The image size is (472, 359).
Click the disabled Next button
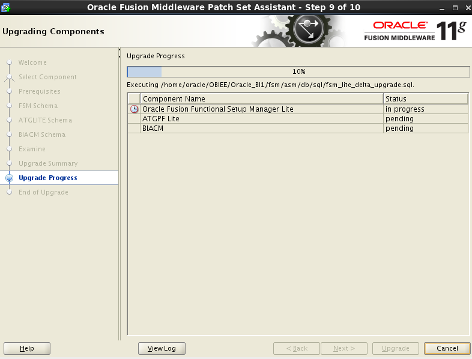click(344, 348)
